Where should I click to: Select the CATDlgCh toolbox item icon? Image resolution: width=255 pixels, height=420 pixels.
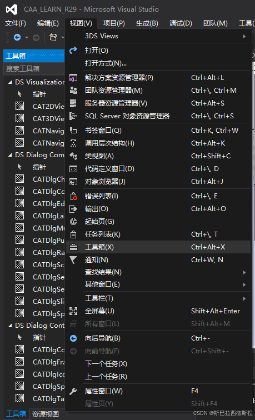point(19,179)
